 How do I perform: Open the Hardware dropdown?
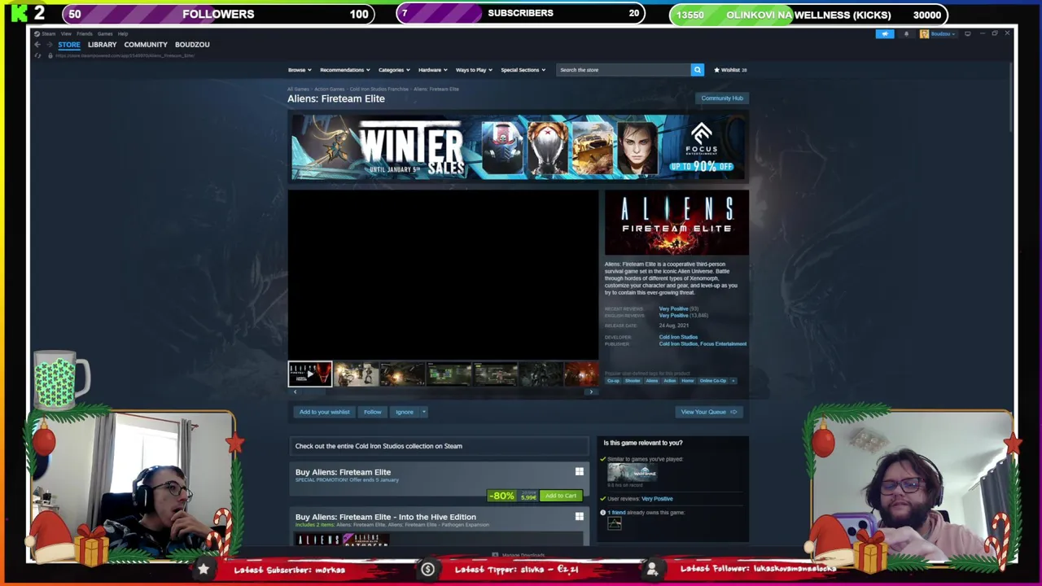click(432, 70)
